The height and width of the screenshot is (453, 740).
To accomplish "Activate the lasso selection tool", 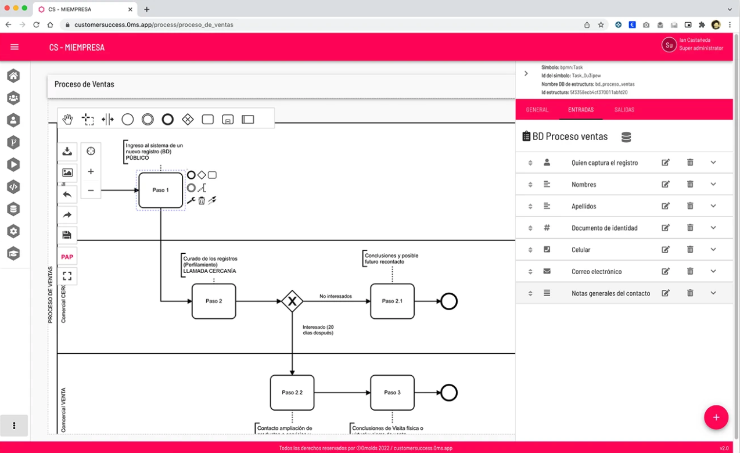I will coord(88,119).
